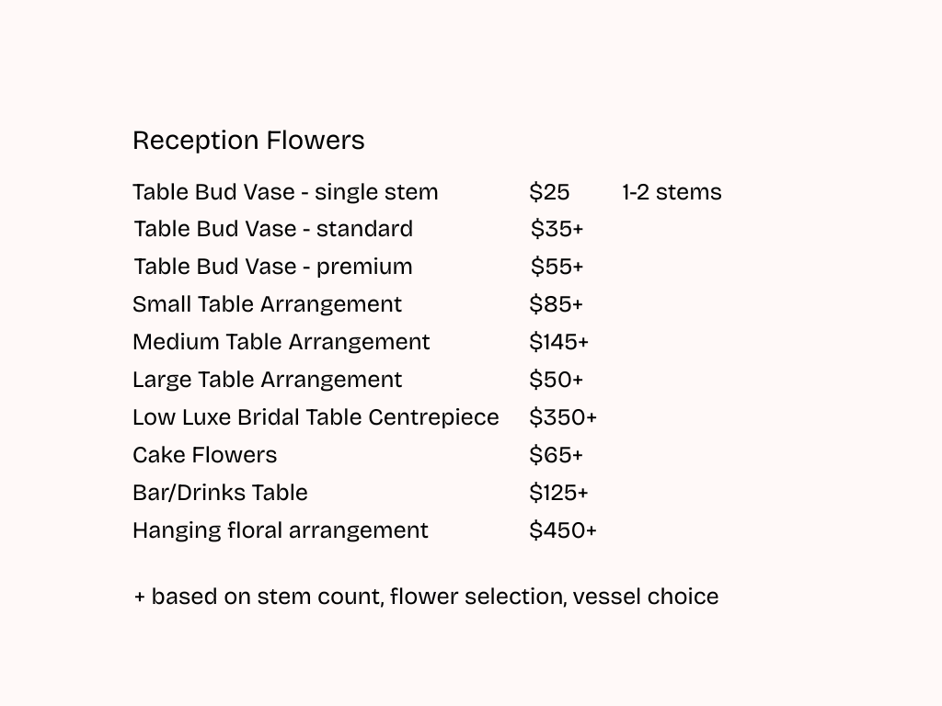Click the $145+ price
Screen dimensions: 942x706
558,342
